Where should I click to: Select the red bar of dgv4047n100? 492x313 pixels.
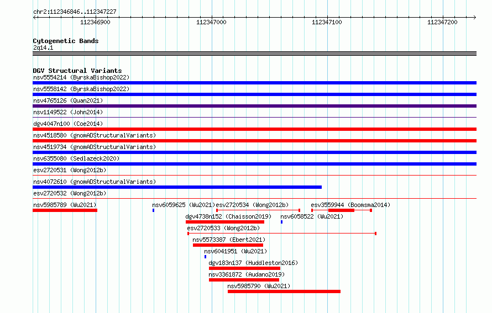[x=254, y=129]
